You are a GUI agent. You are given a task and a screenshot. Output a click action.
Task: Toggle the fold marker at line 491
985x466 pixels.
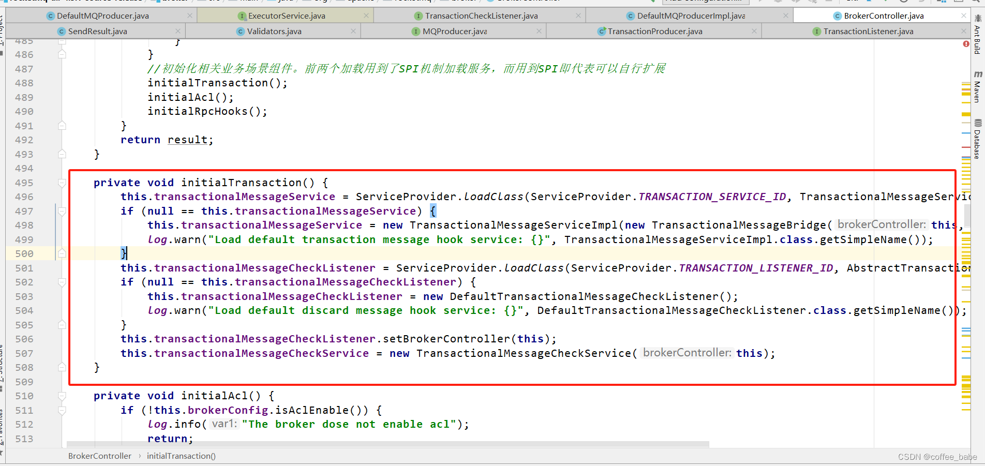(x=62, y=126)
